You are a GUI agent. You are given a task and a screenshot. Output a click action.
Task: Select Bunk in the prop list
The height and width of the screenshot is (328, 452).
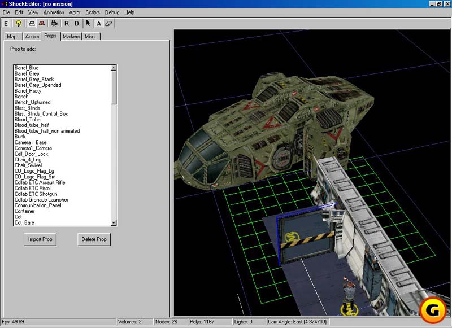20,137
